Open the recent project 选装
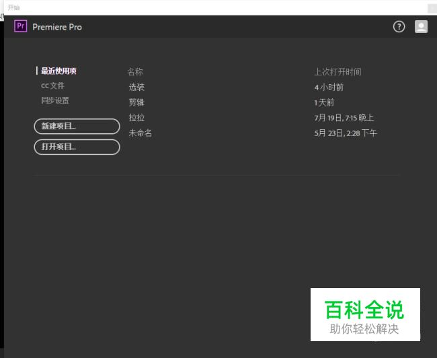437x358 pixels. tap(136, 87)
